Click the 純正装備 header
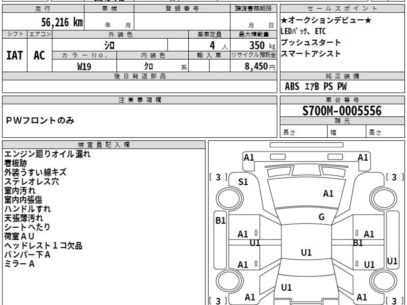The width and height of the screenshot is (407, 305). pyautogui.click(x=342, y=76)
